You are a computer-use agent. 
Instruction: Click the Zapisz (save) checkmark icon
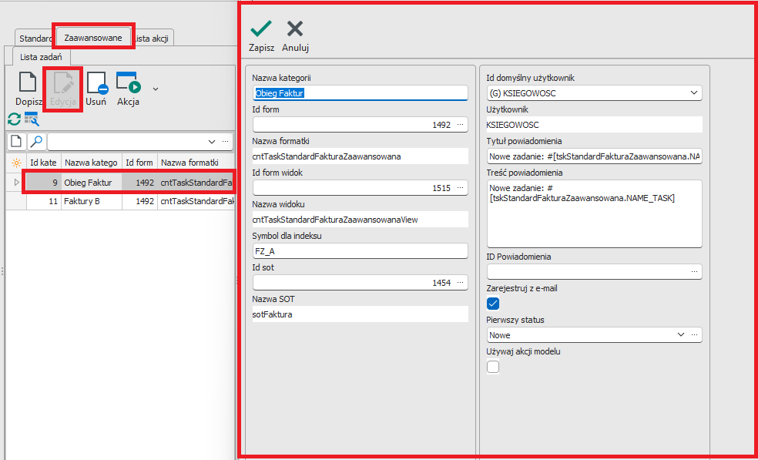coord(261,29)
